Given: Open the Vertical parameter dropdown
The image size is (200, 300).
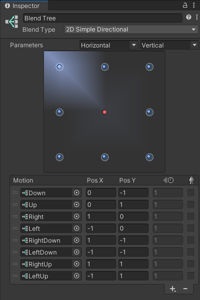Looking at the screenshot, I should 169,45.
